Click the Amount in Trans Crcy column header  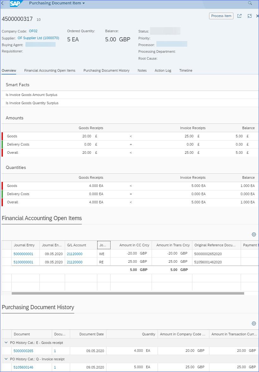[x=172, y=245]
